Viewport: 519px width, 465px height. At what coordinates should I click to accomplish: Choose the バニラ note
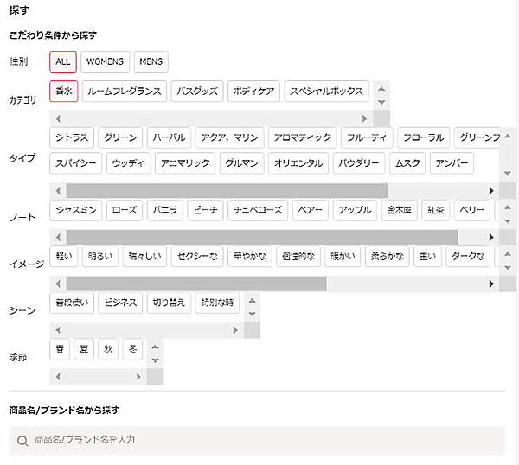tap(165, 210)
